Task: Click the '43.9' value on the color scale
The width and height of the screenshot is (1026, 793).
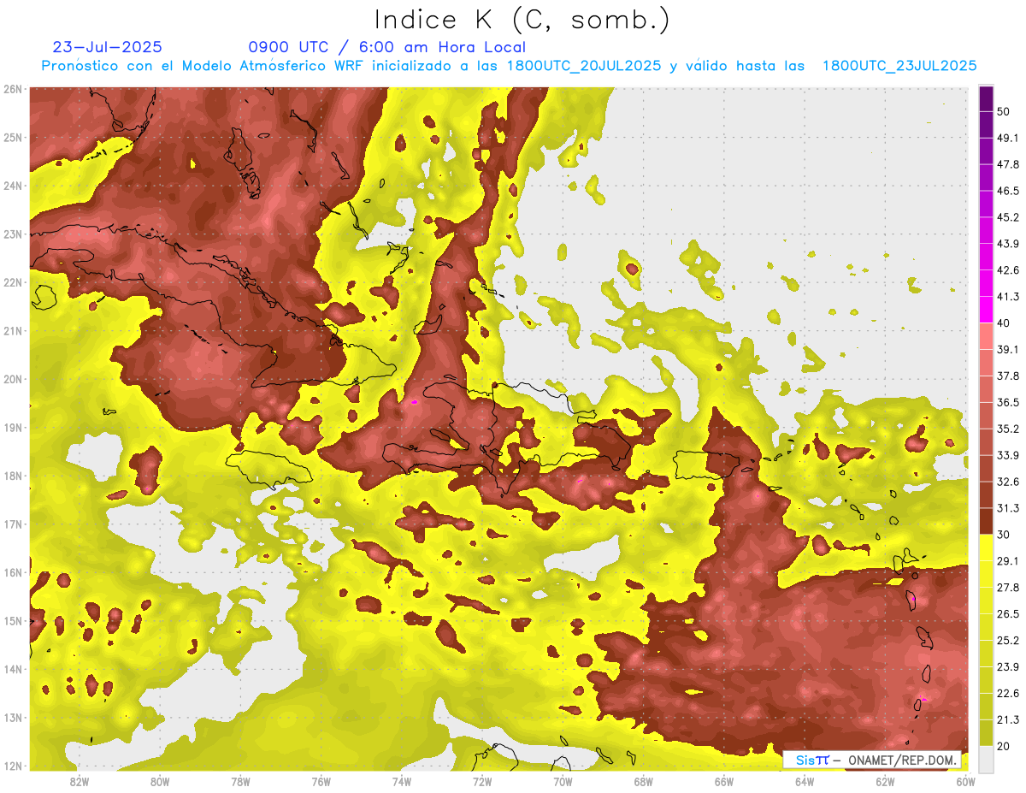Action: coord(1008,244)
